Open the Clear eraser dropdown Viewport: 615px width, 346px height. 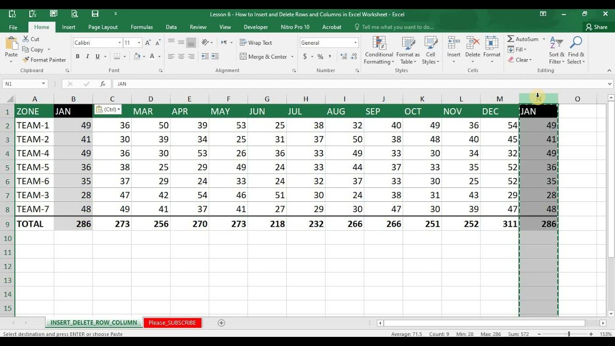coord(520,60)
